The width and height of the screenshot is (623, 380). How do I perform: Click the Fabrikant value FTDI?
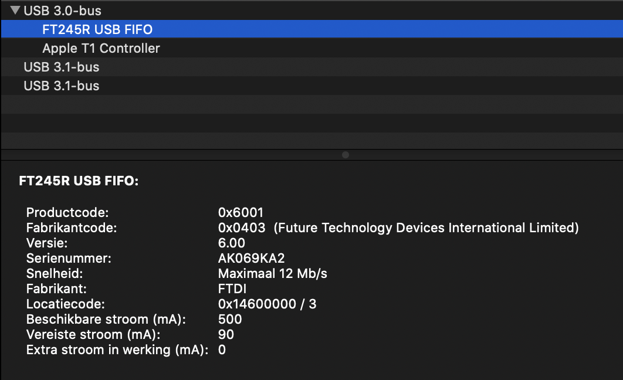(x=232, y=289)
